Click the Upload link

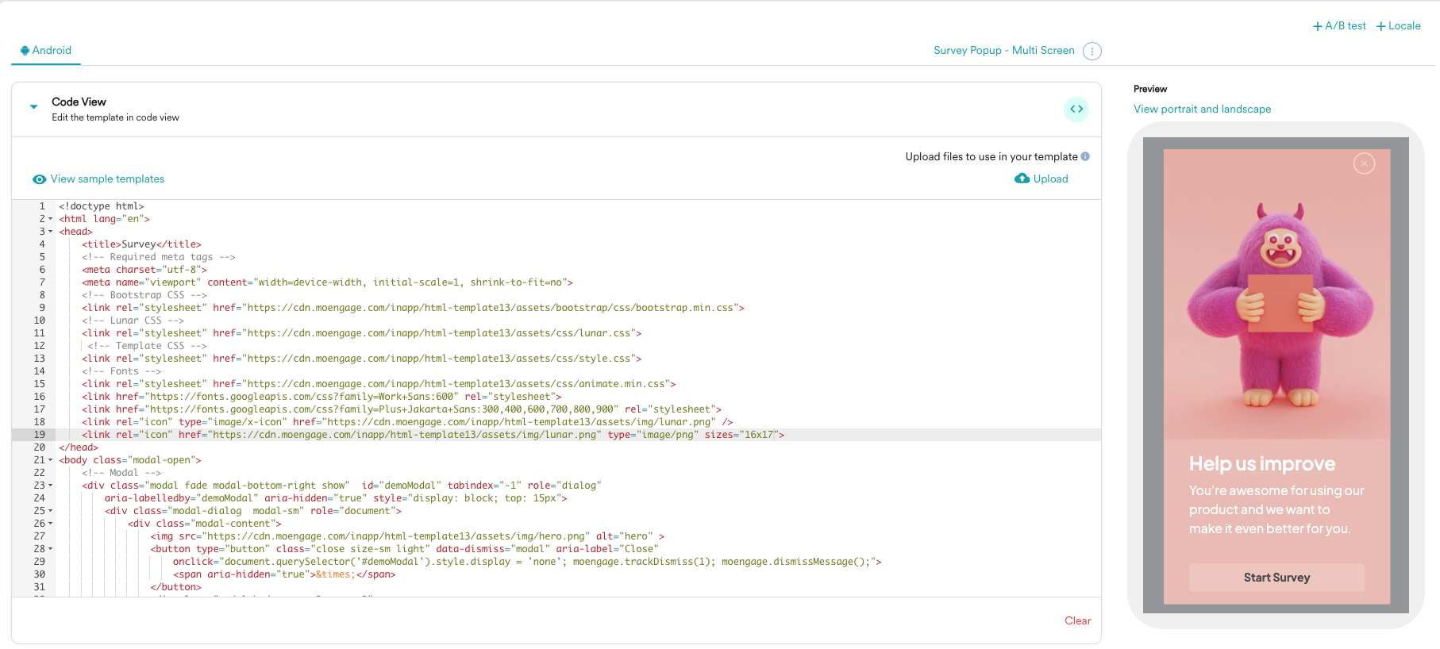point(1050,179)
